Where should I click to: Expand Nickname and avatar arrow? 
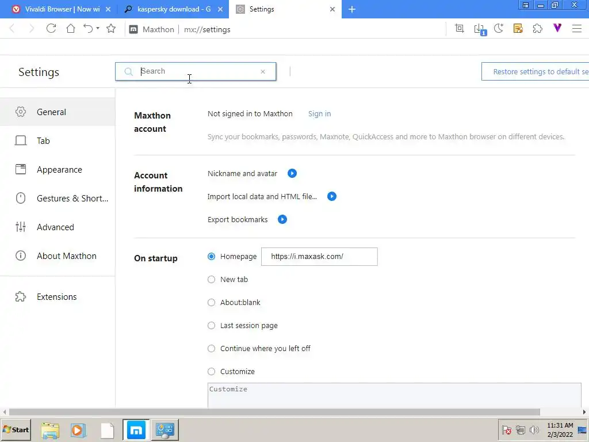coord(292,173)
